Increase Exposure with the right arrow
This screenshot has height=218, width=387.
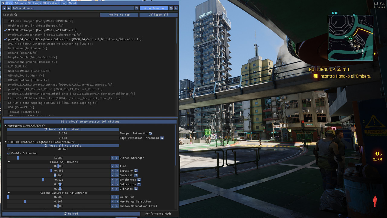[x=117, y=171]
